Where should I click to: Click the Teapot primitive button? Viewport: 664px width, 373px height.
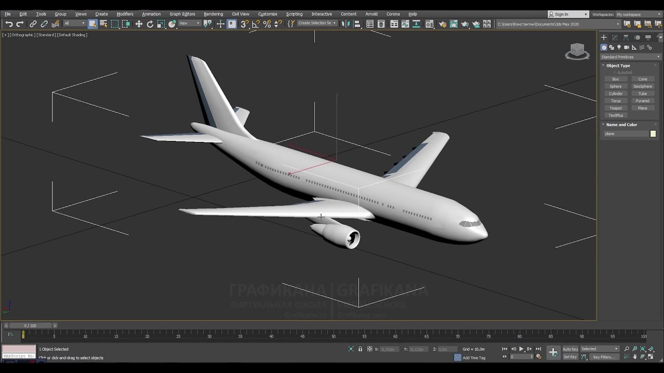point(616,108)
